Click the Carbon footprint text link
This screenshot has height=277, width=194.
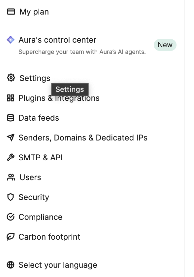point(49,237)
